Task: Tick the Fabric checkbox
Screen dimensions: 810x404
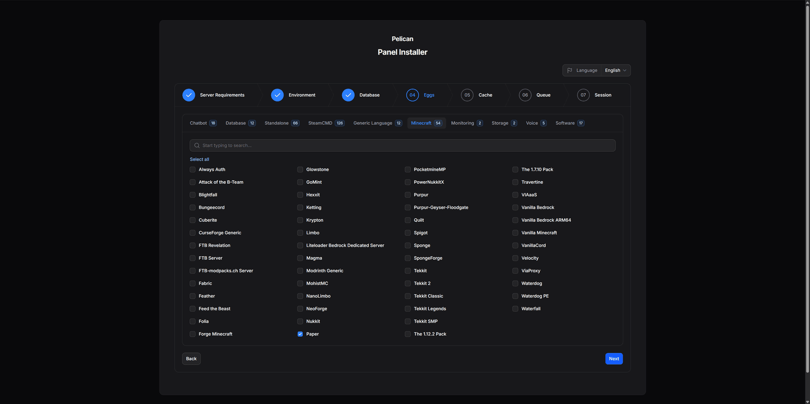Action: (192, 284)
